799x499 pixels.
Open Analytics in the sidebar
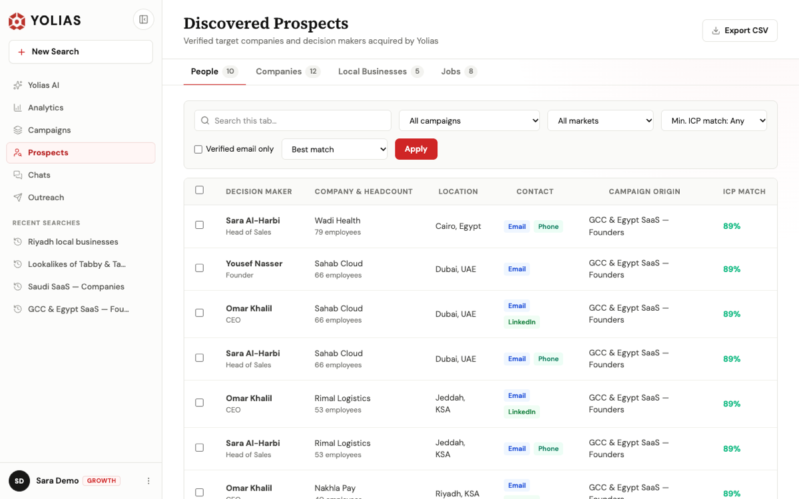tap(81, 108)
